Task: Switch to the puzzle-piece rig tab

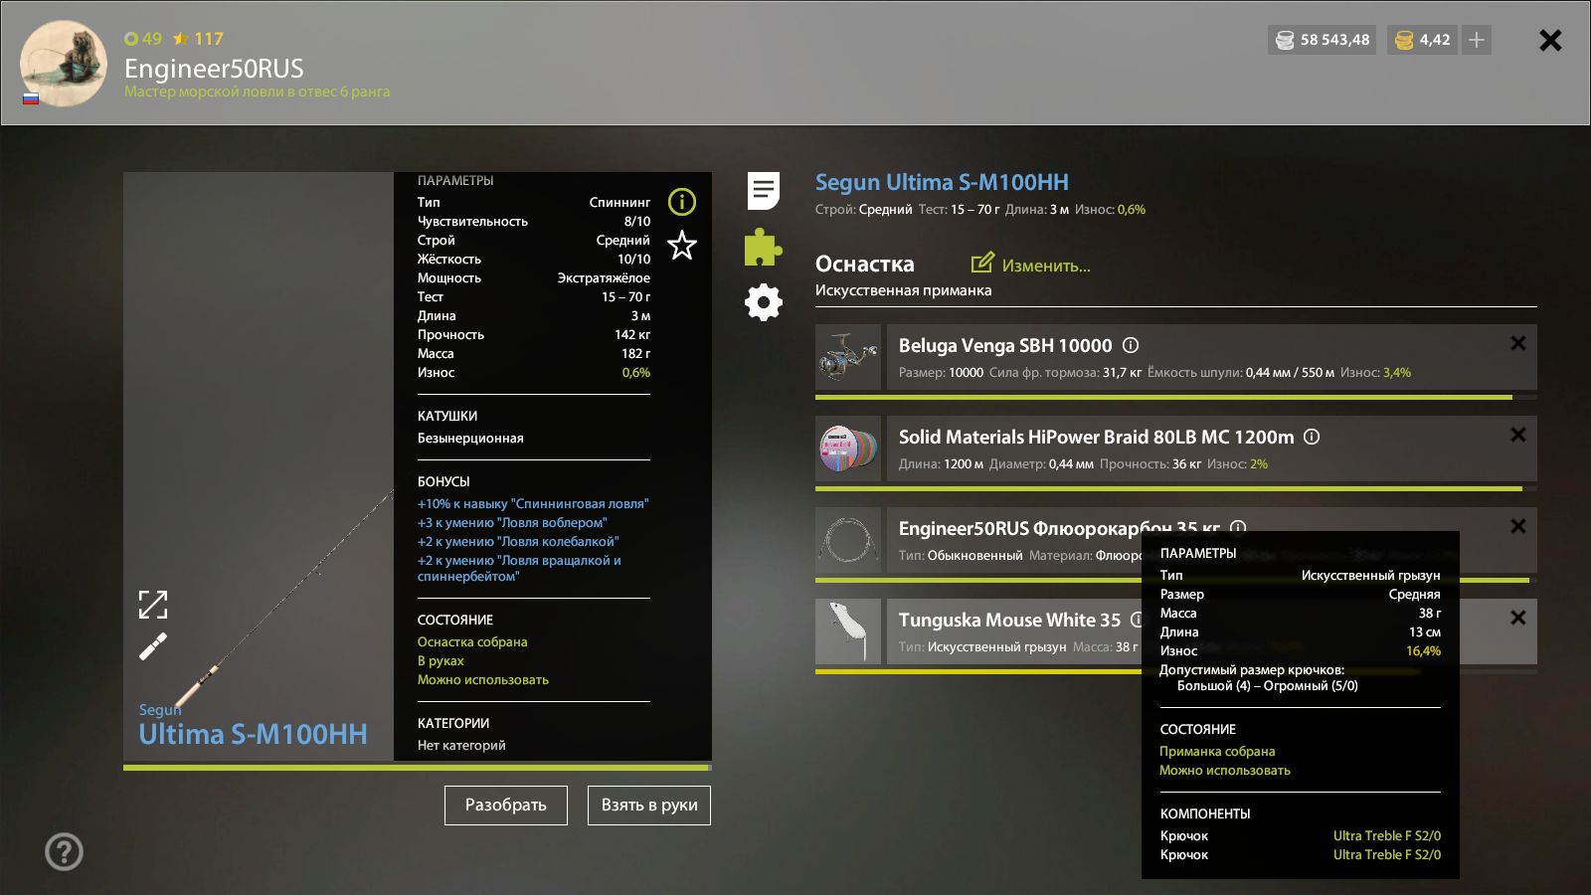Action: point(764,247)
